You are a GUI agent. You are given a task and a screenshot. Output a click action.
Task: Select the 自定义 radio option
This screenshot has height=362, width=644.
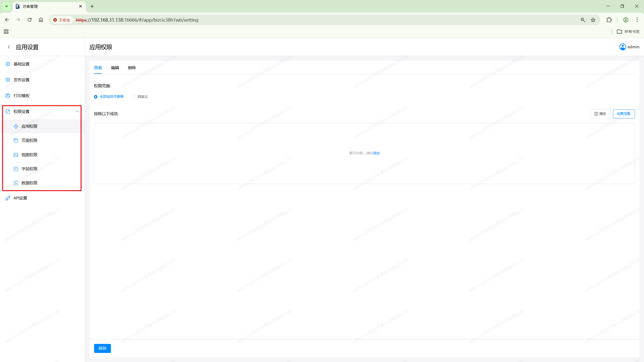(x=134, y=97)
